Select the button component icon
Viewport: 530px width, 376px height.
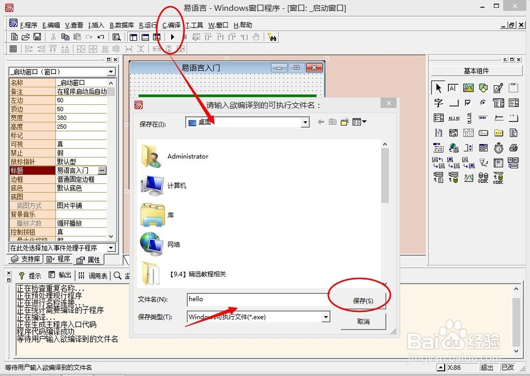453,103
